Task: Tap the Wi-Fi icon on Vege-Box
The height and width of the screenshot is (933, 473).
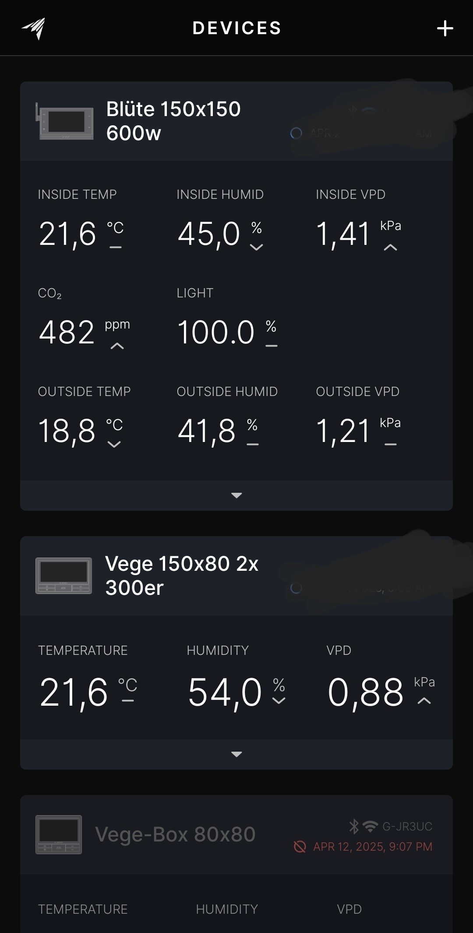Action: (370, 827)
